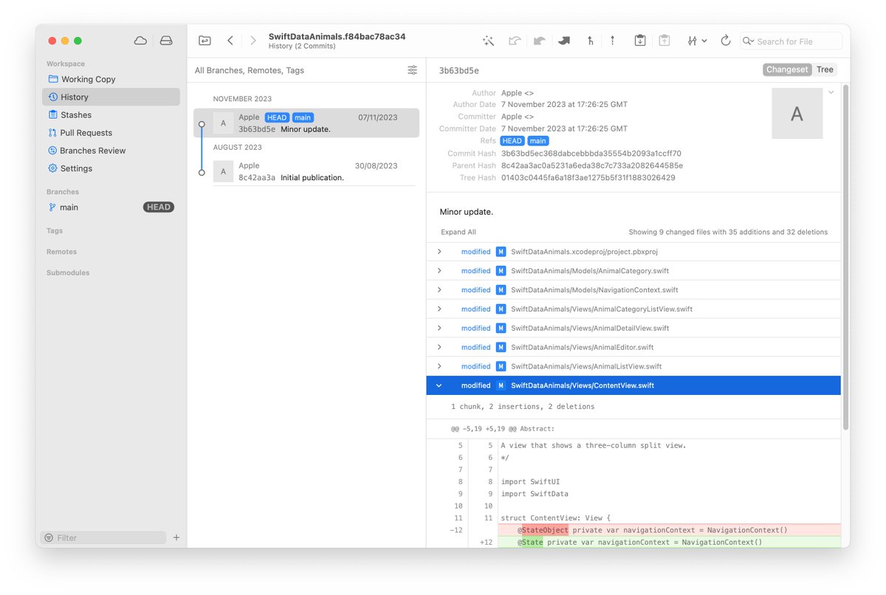The image size is (886, 595).
Task: Select the 'Initial publication.' commit row
Action: [x=306, y=171]
